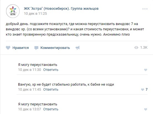Share the post with the megaphone icon

(77, 48)
